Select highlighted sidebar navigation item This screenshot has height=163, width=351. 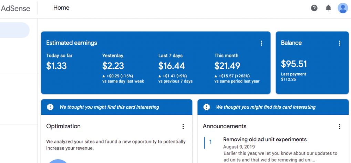[15, 30]
